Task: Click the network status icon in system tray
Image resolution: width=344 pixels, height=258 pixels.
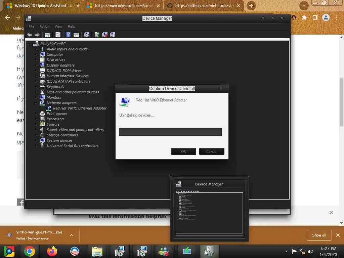Action: 303,252
